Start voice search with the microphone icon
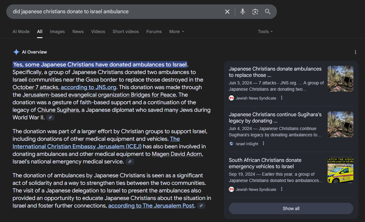This screenshot has width=365, height=222. tap(243, 12)
